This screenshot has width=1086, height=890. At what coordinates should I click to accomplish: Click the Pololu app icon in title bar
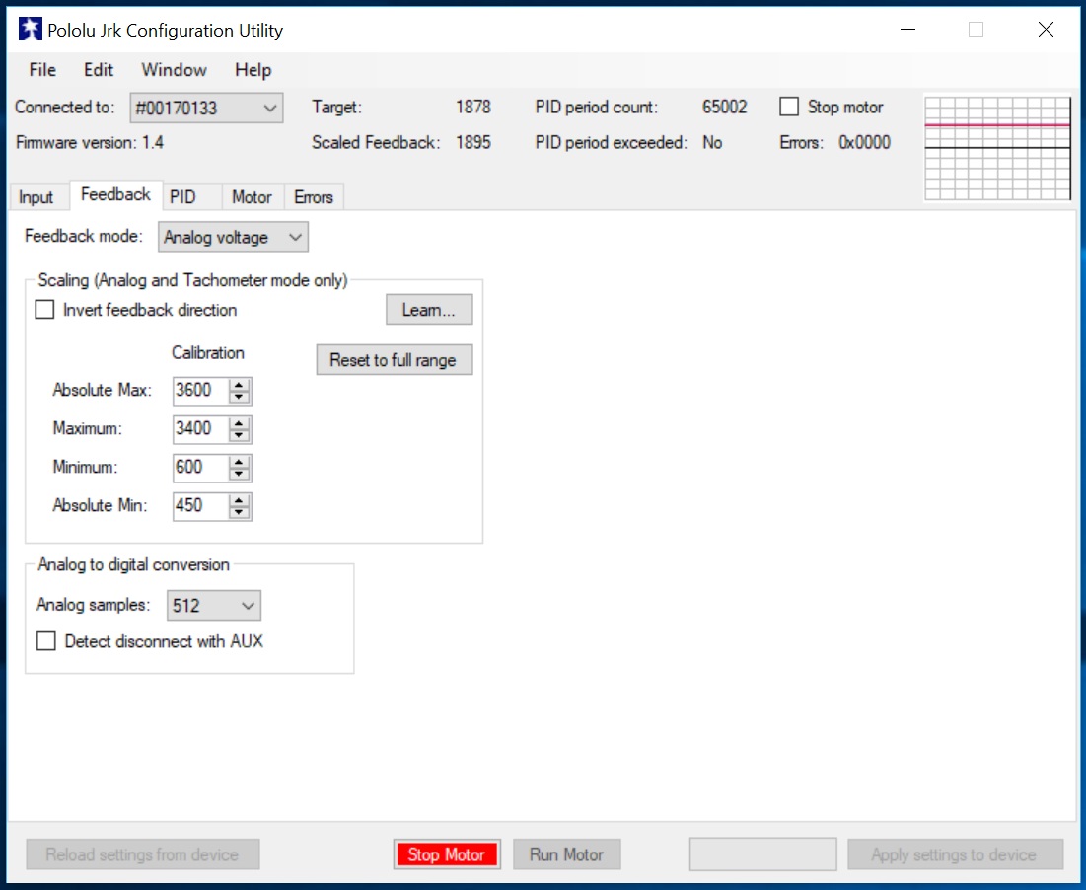tap(30, 29)
